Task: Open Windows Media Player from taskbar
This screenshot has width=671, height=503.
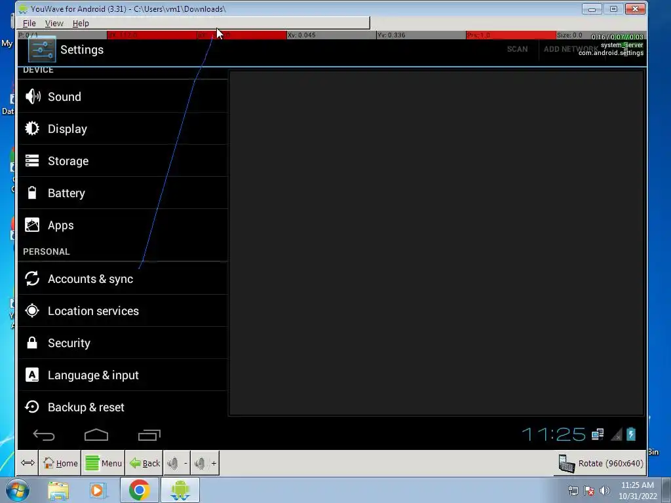Action: coord(97,491)
